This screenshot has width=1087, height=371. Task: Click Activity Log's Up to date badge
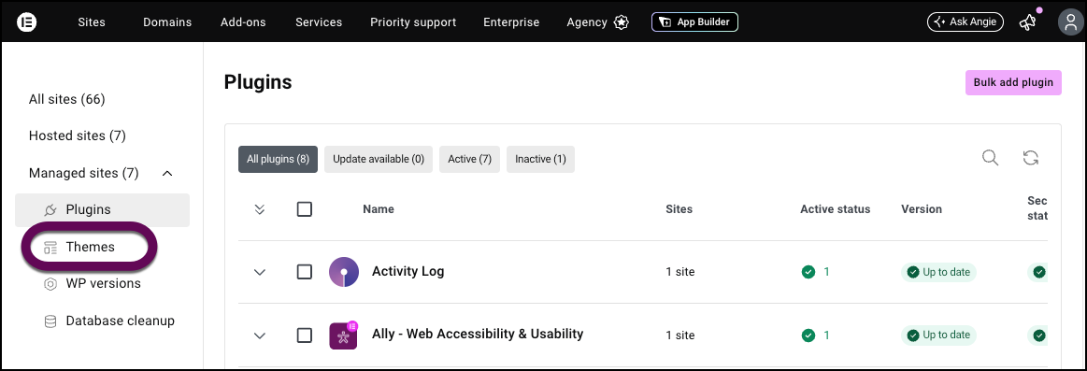coord(938,272)
